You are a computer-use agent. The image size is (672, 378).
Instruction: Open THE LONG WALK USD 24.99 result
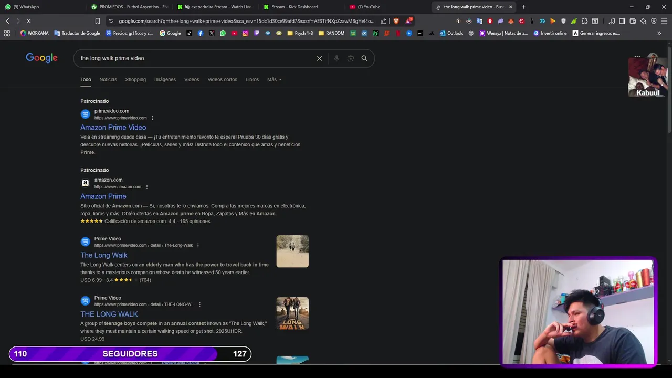pyautogui.click(x=109, y=314)
